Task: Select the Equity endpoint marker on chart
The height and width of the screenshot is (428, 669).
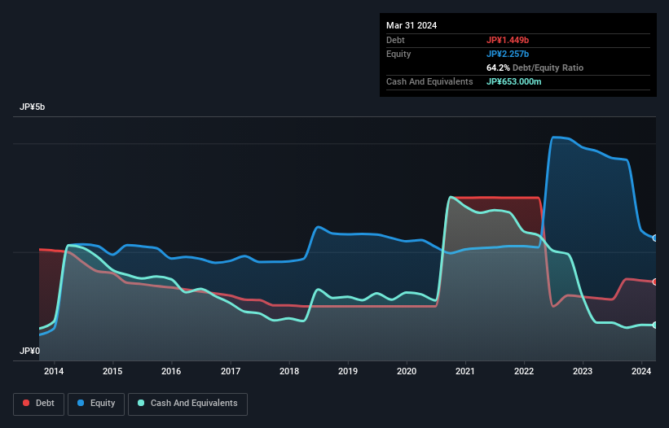Action: tap(655, 238)
